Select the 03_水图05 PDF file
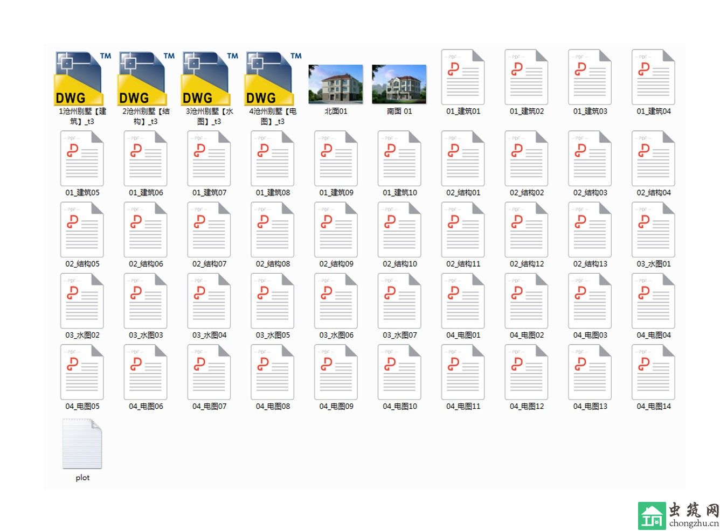Screen dimensions: 720x531 pos(273,301)
